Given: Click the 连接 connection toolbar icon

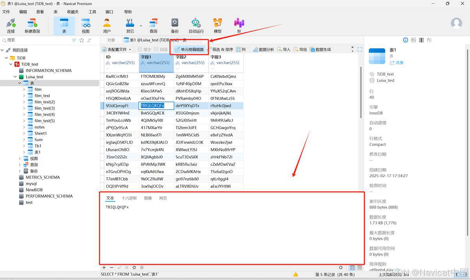Looking at the screenshot, I should [x=11, y=26].
